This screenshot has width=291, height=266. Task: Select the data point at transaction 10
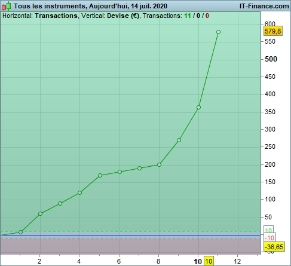pos(198,108)
